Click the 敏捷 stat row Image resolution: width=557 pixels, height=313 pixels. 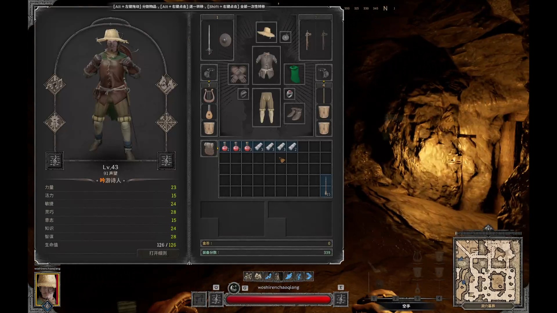111,204
